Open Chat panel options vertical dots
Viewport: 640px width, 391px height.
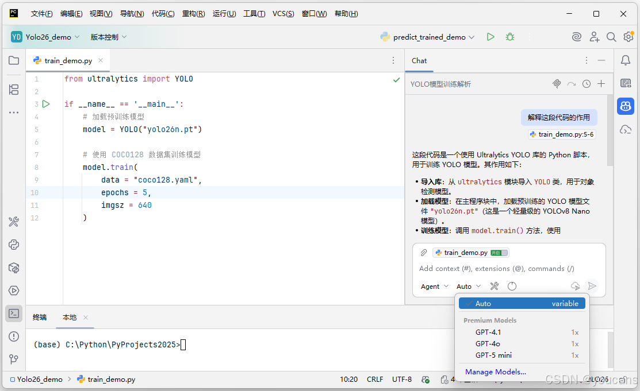(587, 60)
